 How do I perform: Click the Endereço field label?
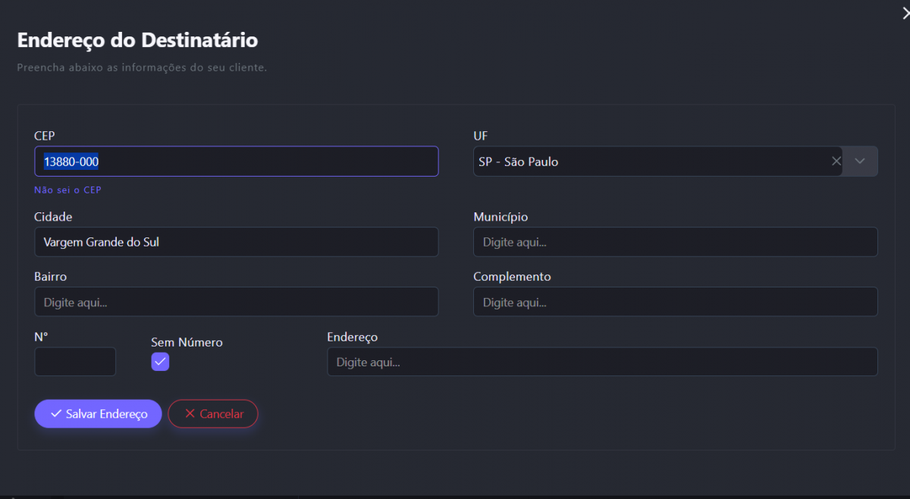click(x=352, y=337)
